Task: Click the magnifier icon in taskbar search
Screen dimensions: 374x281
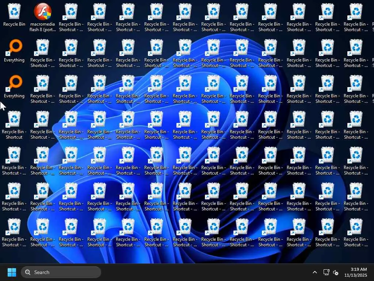Action: click(28, 272)
